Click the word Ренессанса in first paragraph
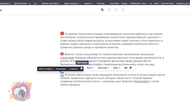Screen dimensions: 190x106 (x=86, y=34)
